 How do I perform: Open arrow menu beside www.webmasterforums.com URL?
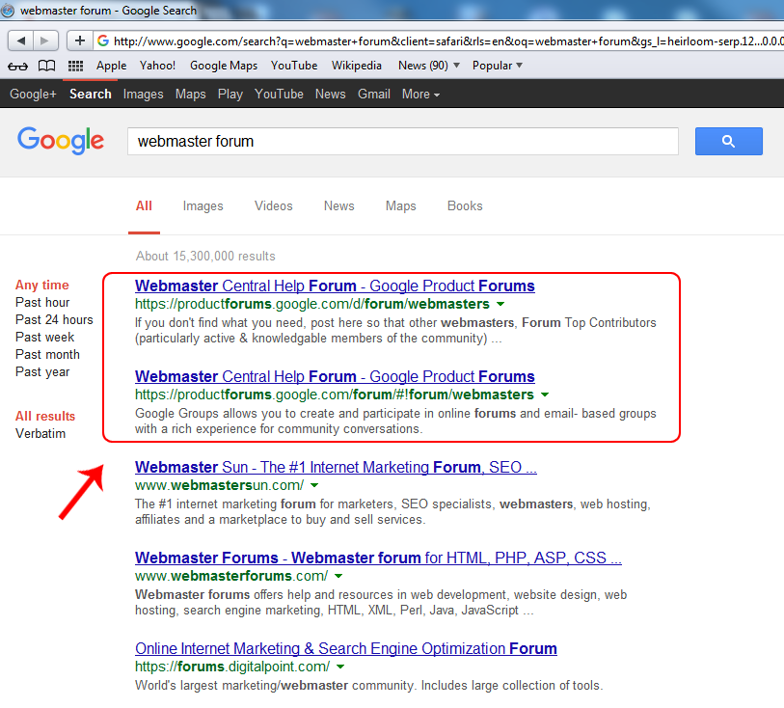tap(338, 576)
